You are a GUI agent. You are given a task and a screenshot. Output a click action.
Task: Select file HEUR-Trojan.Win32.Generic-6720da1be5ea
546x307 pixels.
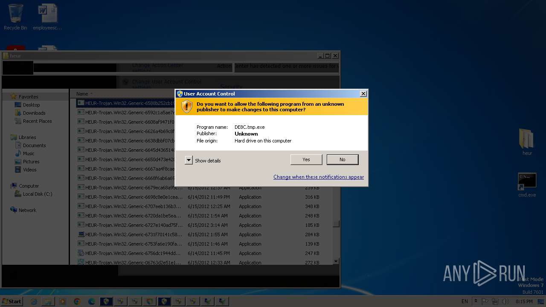130,216
